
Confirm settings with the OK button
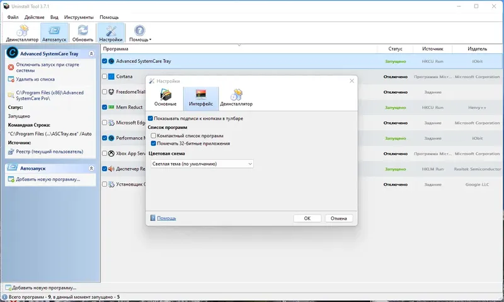point(307,218)
